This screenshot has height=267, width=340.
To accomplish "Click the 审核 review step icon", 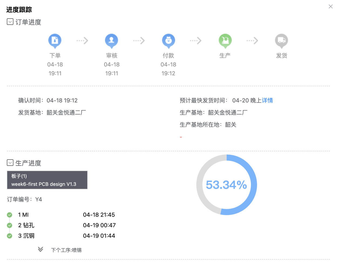I will (111, 41).
